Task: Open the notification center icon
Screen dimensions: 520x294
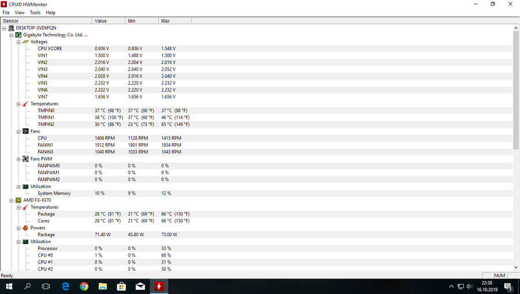Action: click(x=508, y=286)
